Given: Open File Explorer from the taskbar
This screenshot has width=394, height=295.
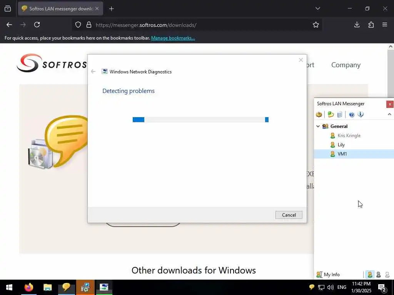Looking at the screenshot, I should pos(47,287).
